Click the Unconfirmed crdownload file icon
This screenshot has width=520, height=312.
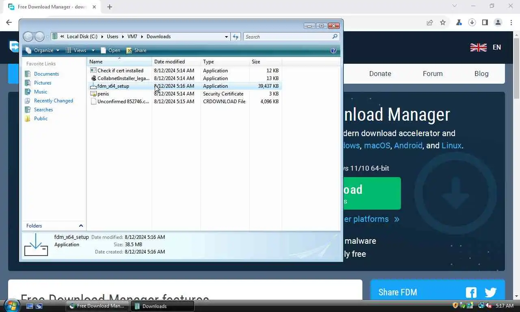coord(93,102)
